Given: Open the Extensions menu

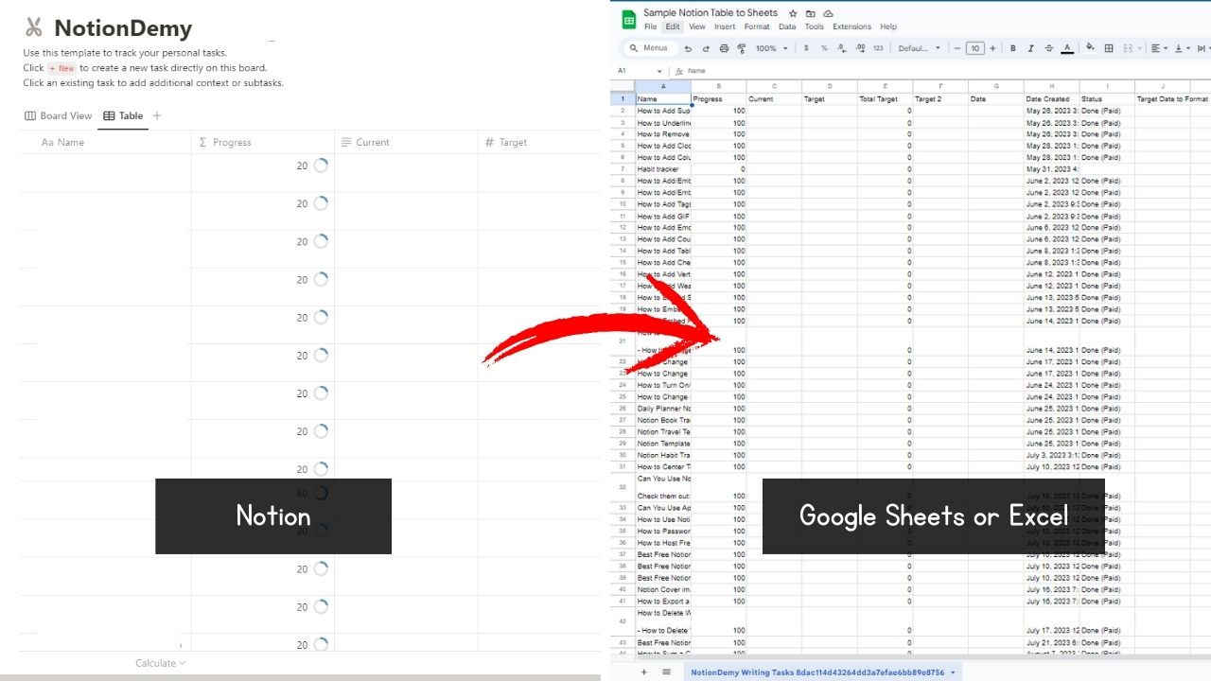Looking at the screenshot, I should tap(851, 26).
